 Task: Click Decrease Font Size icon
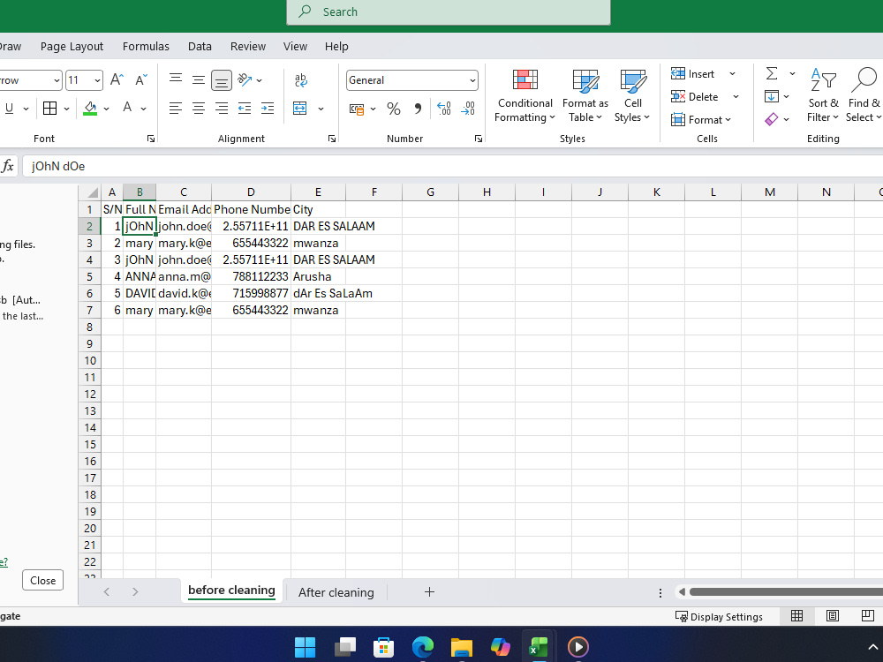click(140, 80)
